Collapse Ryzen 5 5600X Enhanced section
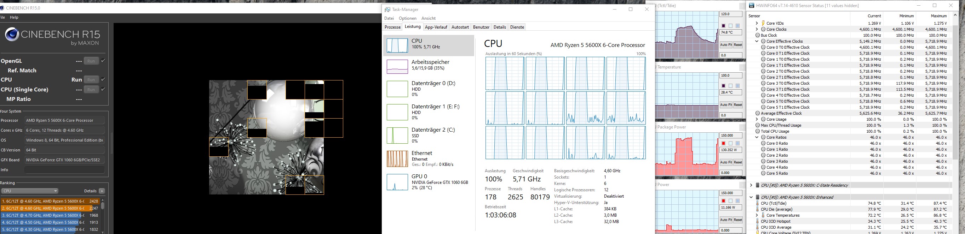The height and width of the screenshot is (234, 965). coord(751,197)
